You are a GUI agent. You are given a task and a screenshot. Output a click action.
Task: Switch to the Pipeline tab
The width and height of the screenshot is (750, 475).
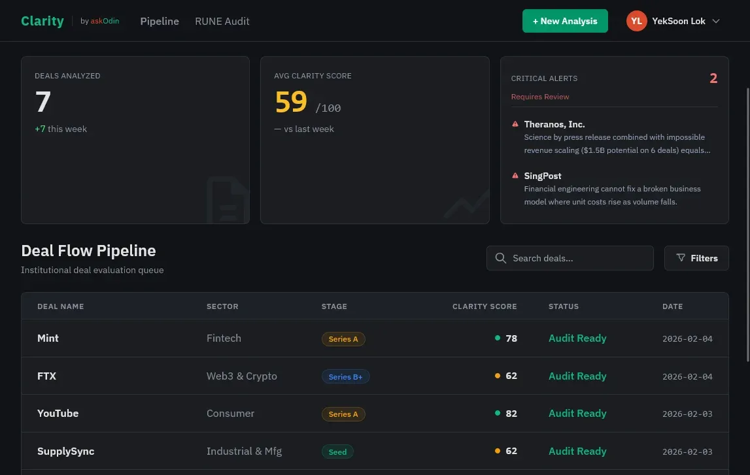coord(160,21)
